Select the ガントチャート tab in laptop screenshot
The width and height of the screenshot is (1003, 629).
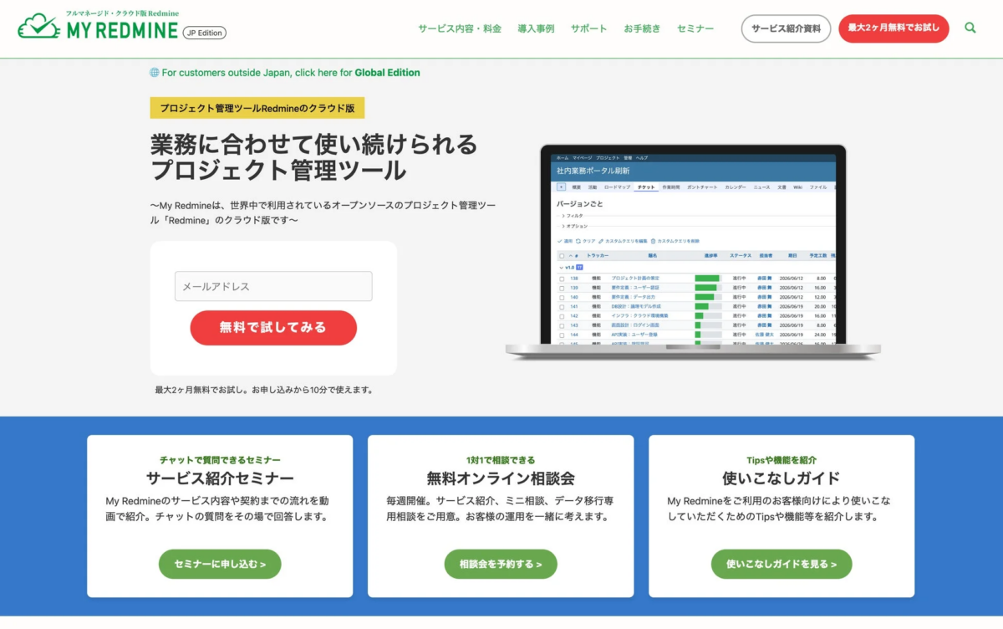click(x=702, y=187)
